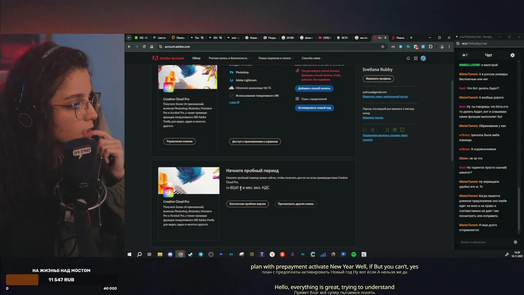Open Discord from the taskbar
This screenshot has width=524, height=295.
170,254
